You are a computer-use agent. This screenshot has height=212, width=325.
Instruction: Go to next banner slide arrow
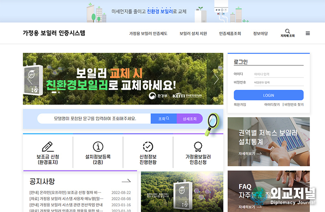point(216,79)
